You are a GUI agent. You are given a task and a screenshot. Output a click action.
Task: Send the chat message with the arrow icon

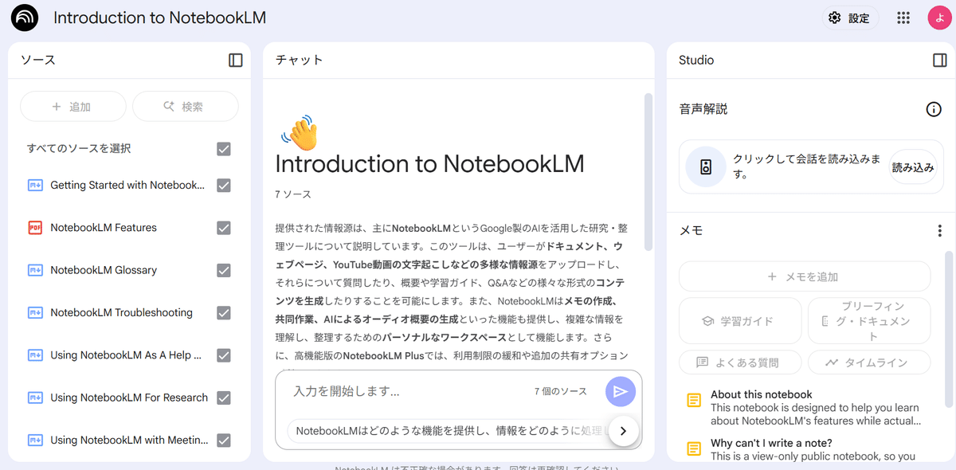click(x=620, y=391)
